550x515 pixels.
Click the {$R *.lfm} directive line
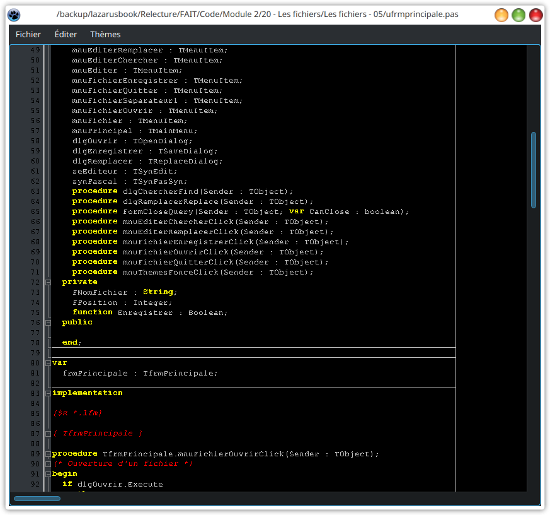coord(77,413)
